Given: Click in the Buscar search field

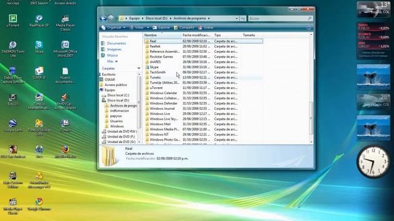Looking at the screenshot, I should (278, 18).
